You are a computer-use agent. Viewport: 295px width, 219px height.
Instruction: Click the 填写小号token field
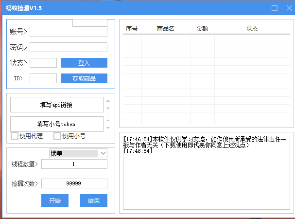click(57, 124)
